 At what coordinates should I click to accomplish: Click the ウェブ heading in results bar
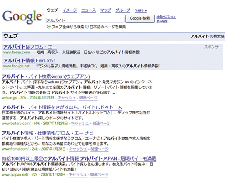(11, 36)
